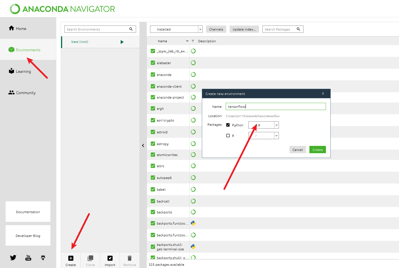
Task: Click the Remove environment trash icon
Action: (130, 258)
